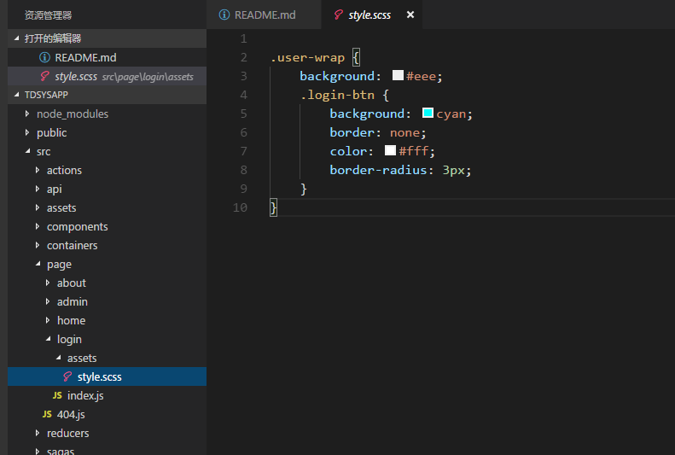Viewport: 675px width, 455px height.
Task: Collapse the login assets subfolder arrow
Action: click(59, 358)
